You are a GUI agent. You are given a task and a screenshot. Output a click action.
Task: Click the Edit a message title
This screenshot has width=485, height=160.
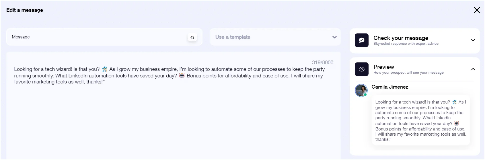[x=25, y=10]
